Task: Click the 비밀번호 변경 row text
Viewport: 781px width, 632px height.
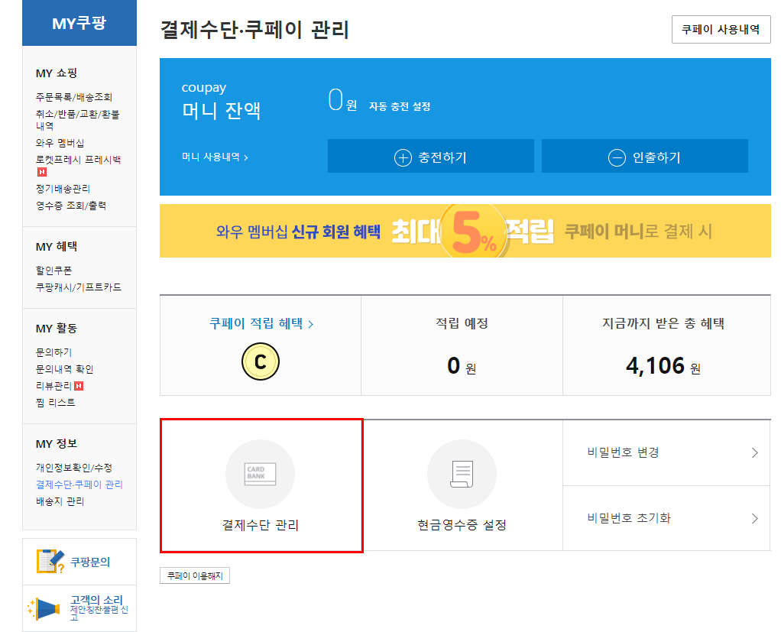Action: pyautogui.click(x=623, y=452)
